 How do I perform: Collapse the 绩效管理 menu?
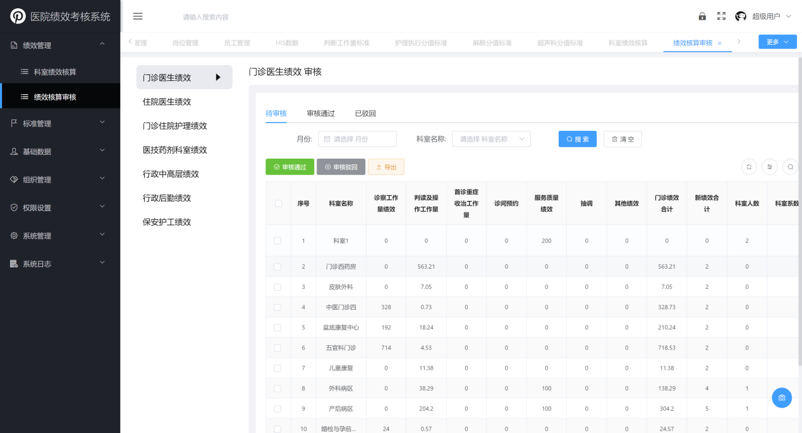[x=102, y=44]
